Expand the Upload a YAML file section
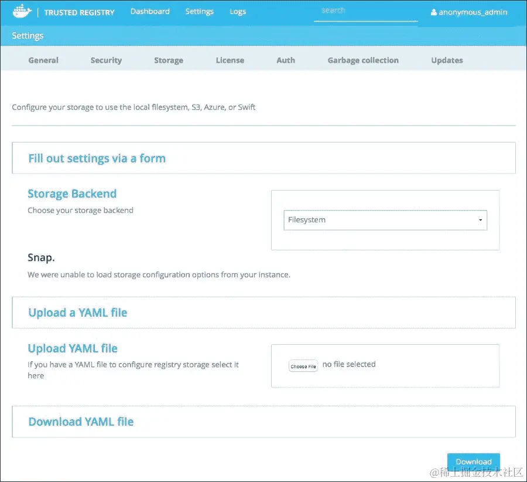Viewport: 527px width, 482px height. 78,313
